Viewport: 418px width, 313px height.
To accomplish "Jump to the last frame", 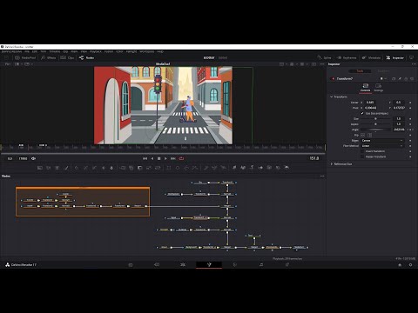I will [173, 158].
